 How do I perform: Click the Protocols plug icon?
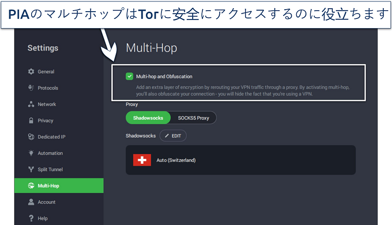point(31,88)
